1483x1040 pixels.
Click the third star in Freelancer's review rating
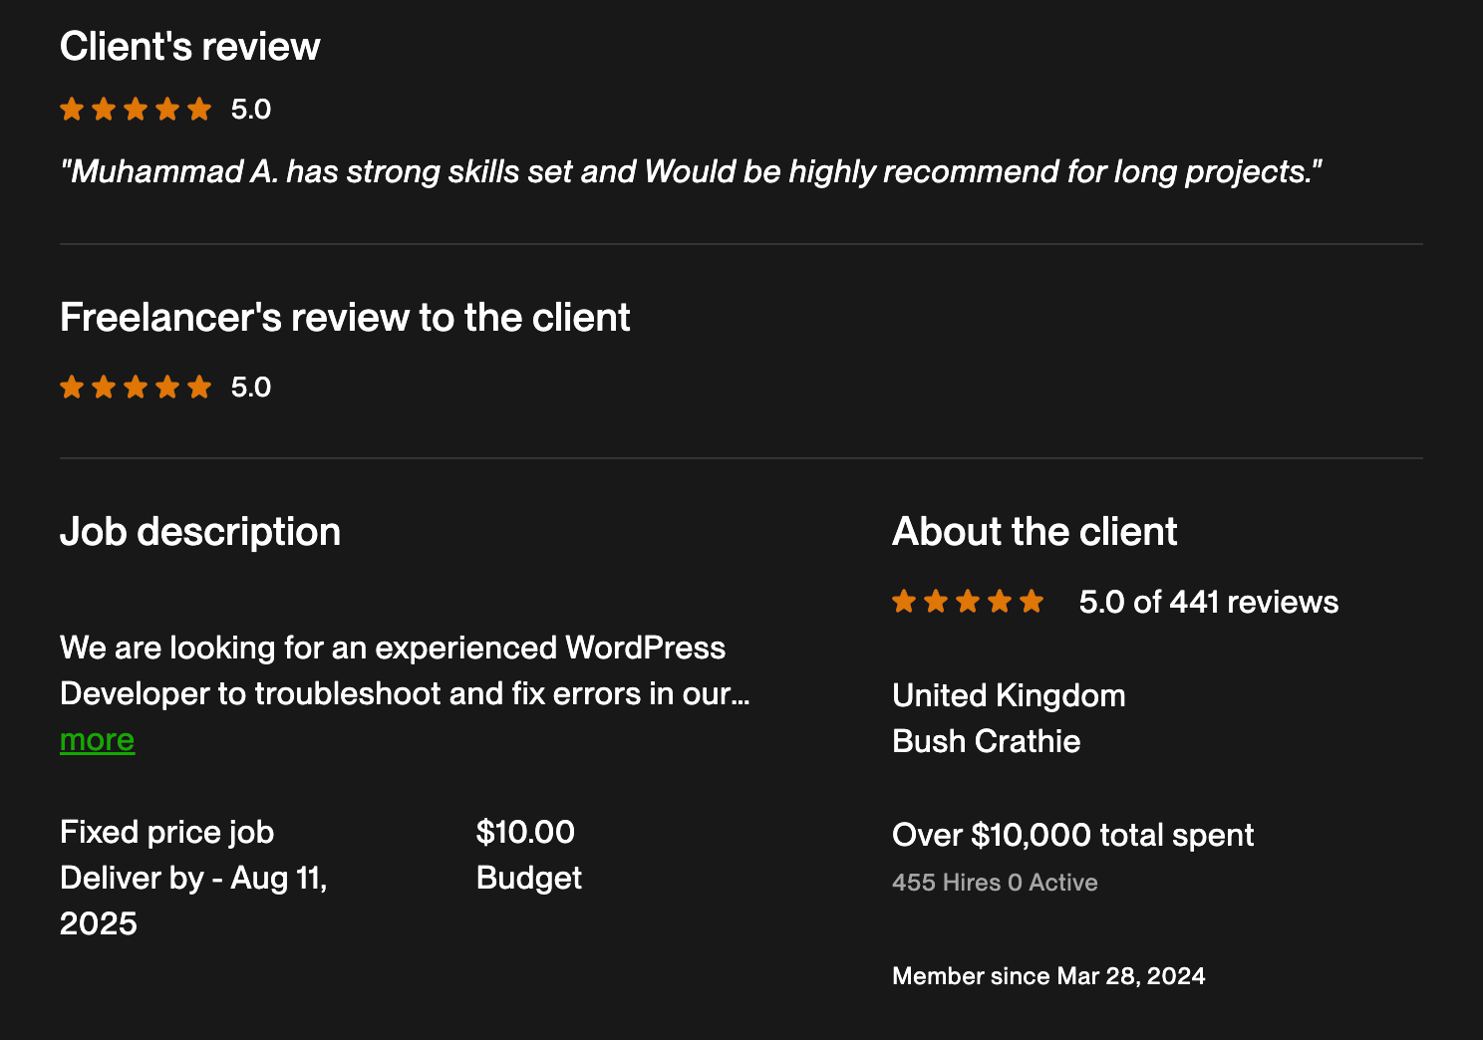136,387
